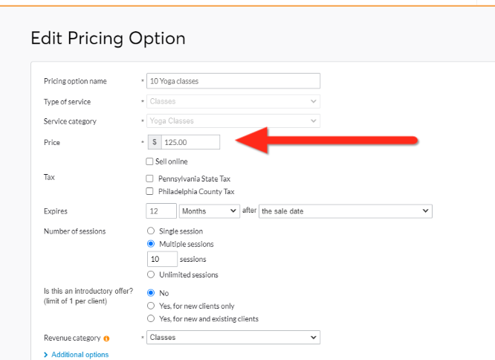The height and width of the screenshot is (360, 495).
Task: Select No for introductory offer
Action: (151, 293)
